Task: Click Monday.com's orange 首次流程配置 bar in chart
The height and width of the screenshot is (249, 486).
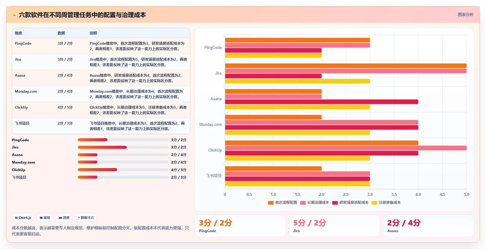Action: pos(273,117)
